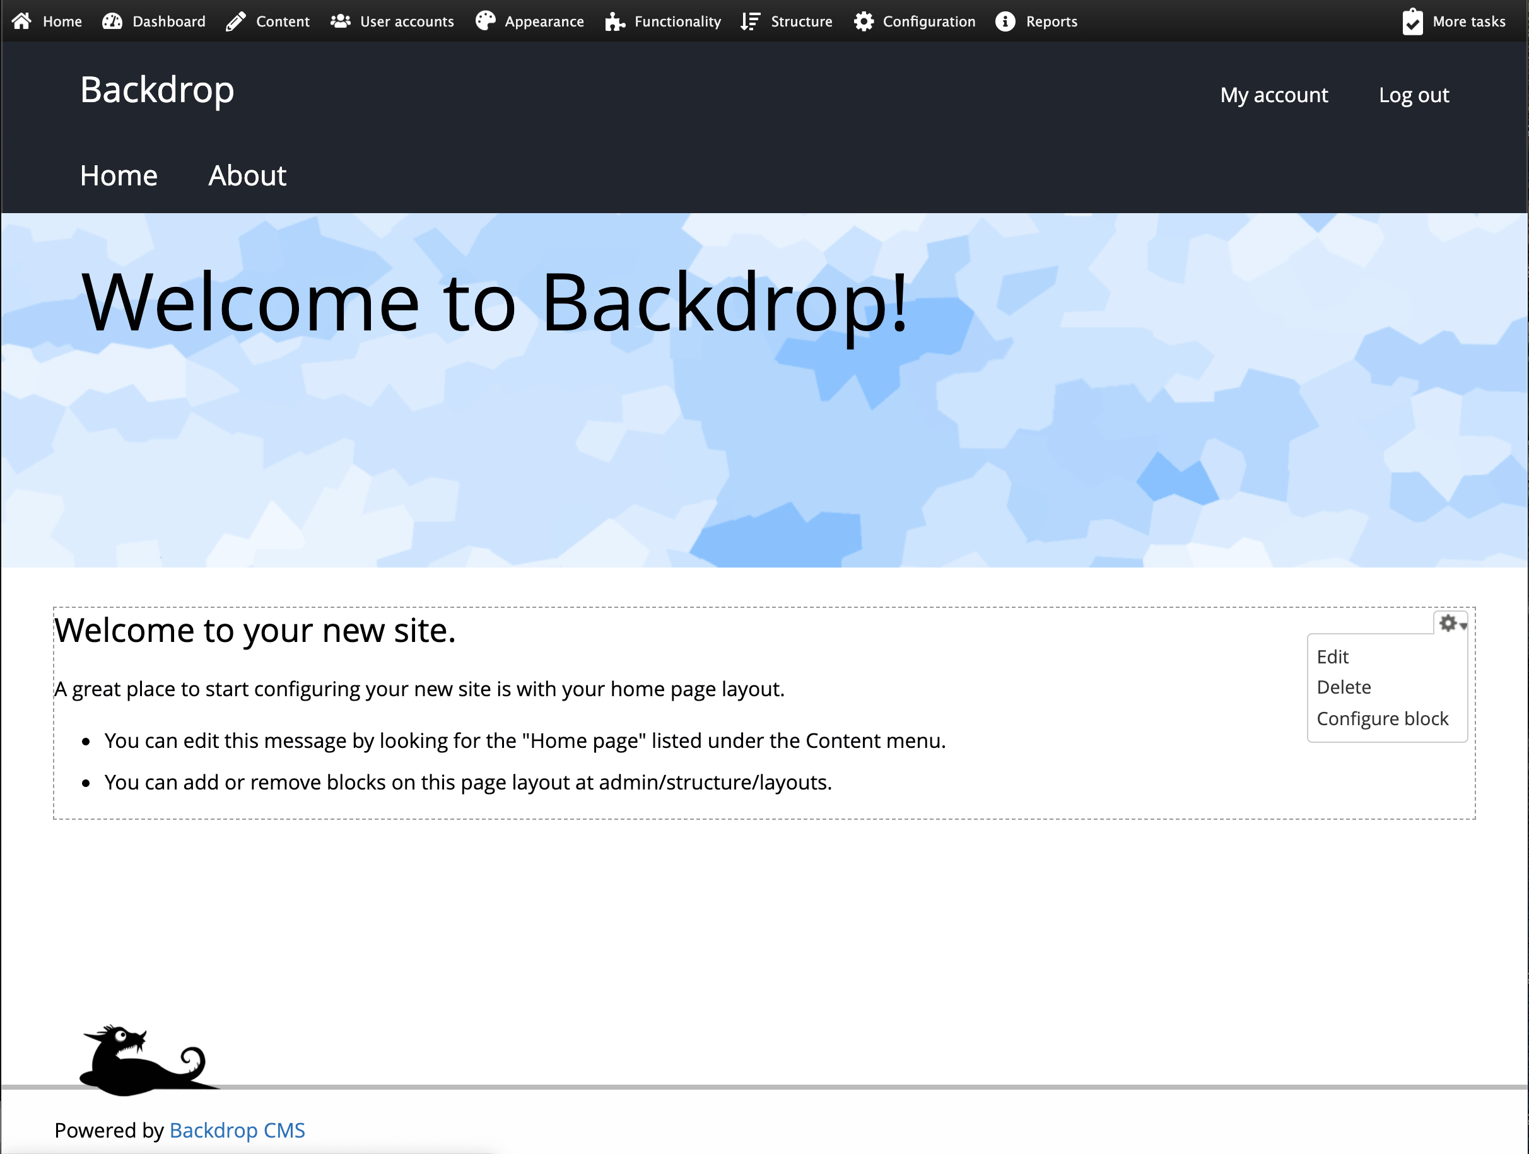Go to Home in main navigation

[x=119, y=175]
